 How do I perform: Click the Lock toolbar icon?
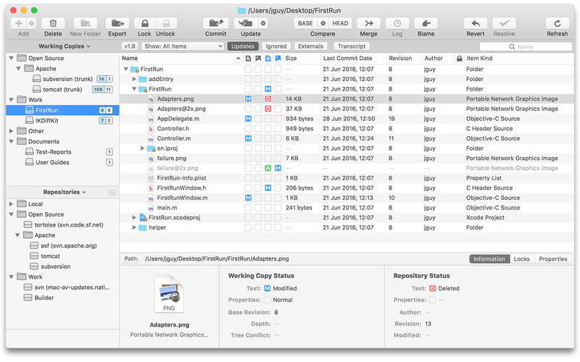tap(144, 23)
